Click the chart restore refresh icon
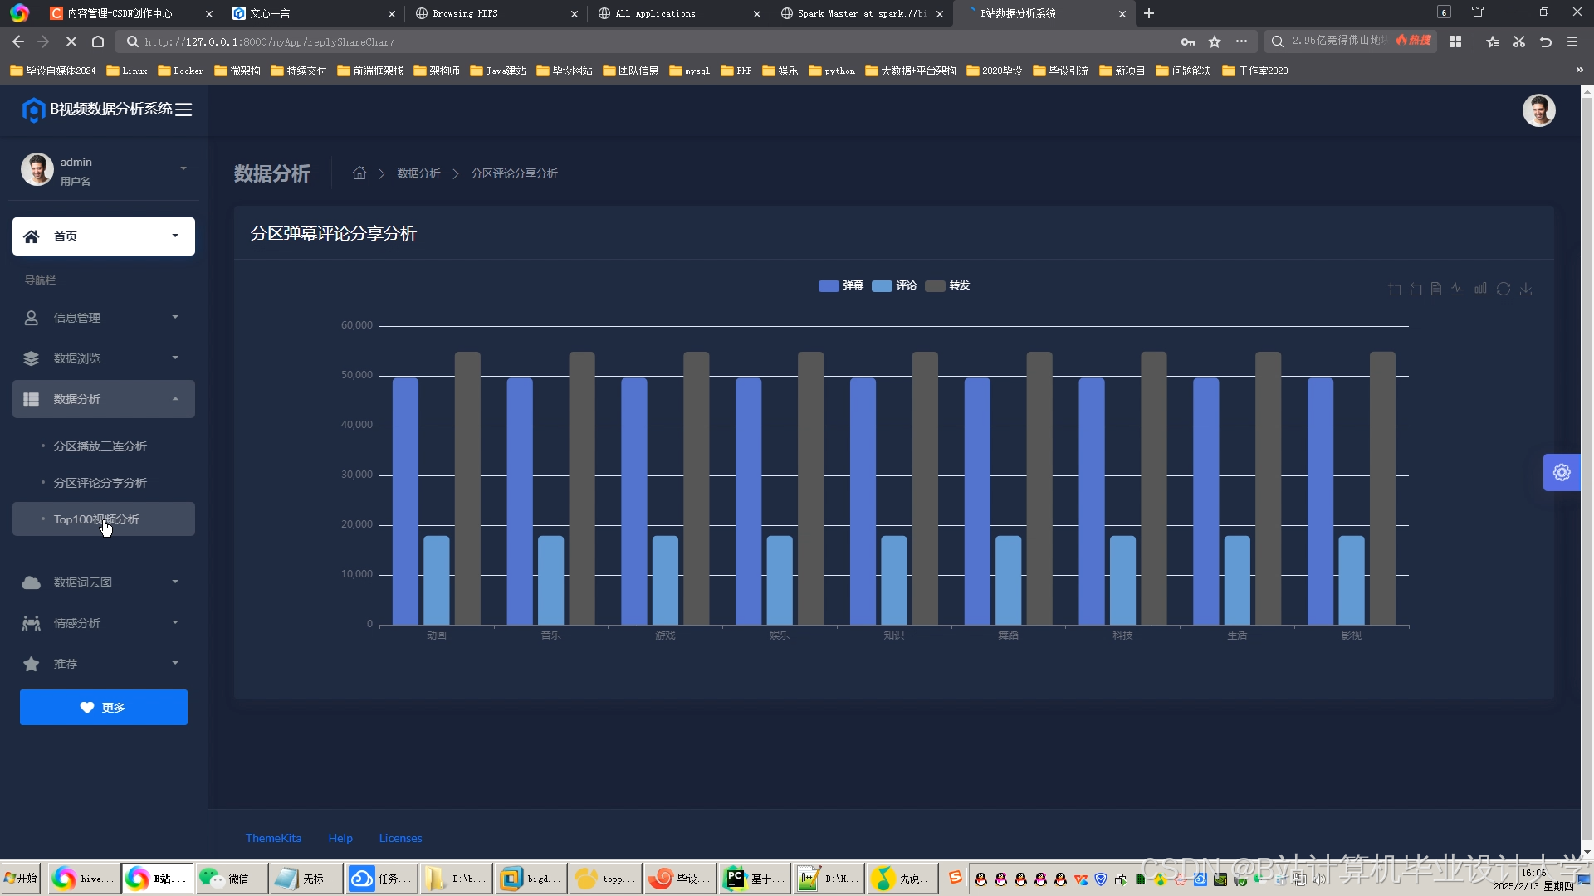The width and height of the screenshot is (1594, 896). pos(1504,290)
